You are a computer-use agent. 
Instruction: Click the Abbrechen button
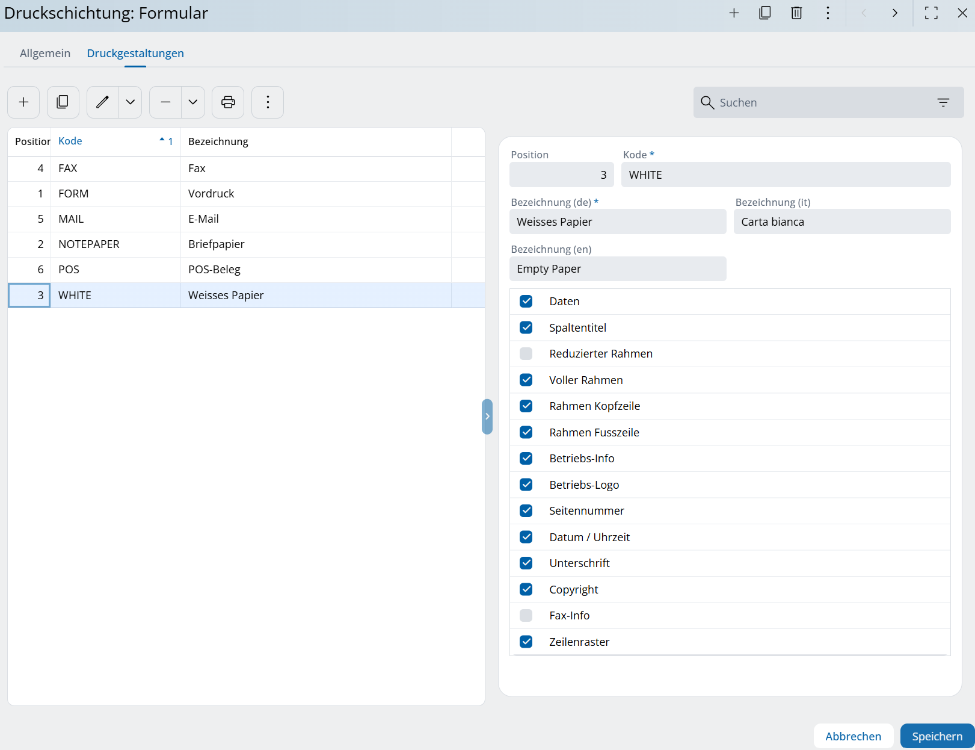(x=853, y=736)
